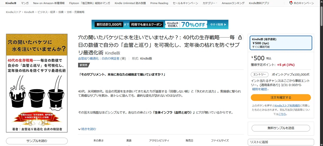The width and height of the screenshot is (323, 146).
Task: Open author link 血管巡り最適化：白衣の検証者
Action: coord(99,58)
